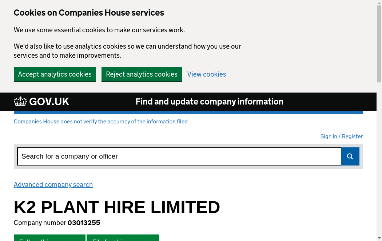Open the Companies House accuracy disclaimer link

pyautogui.click(x=101, y=122)
